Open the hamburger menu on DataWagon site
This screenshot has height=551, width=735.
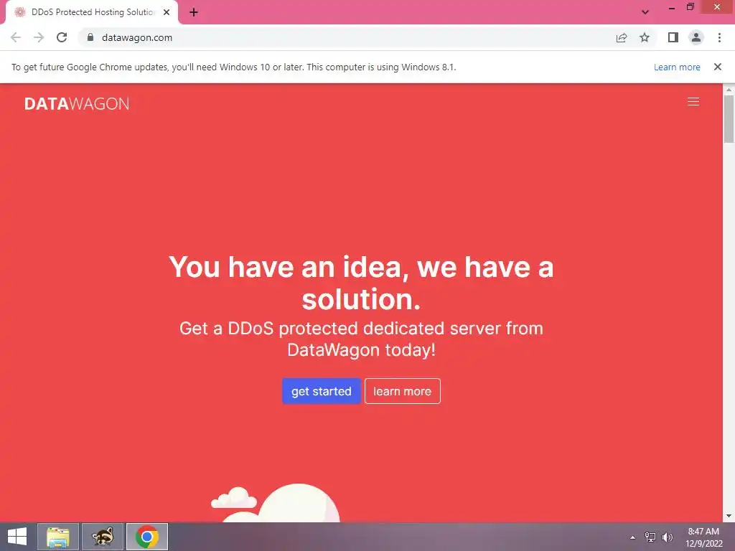693,102
